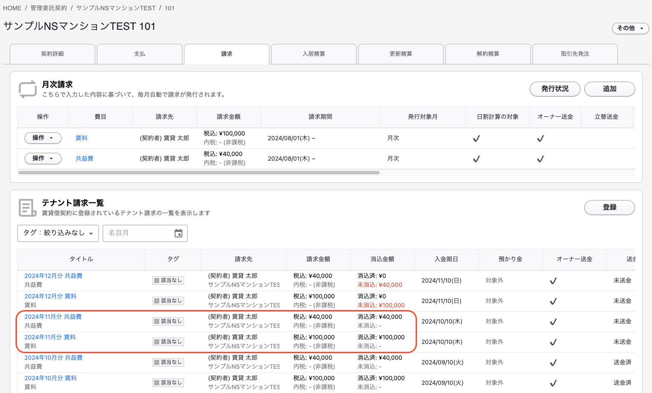652x393 pixels.
Task: Open 2024年12月分 賃料 invoice link
Action: pos(50,296)
